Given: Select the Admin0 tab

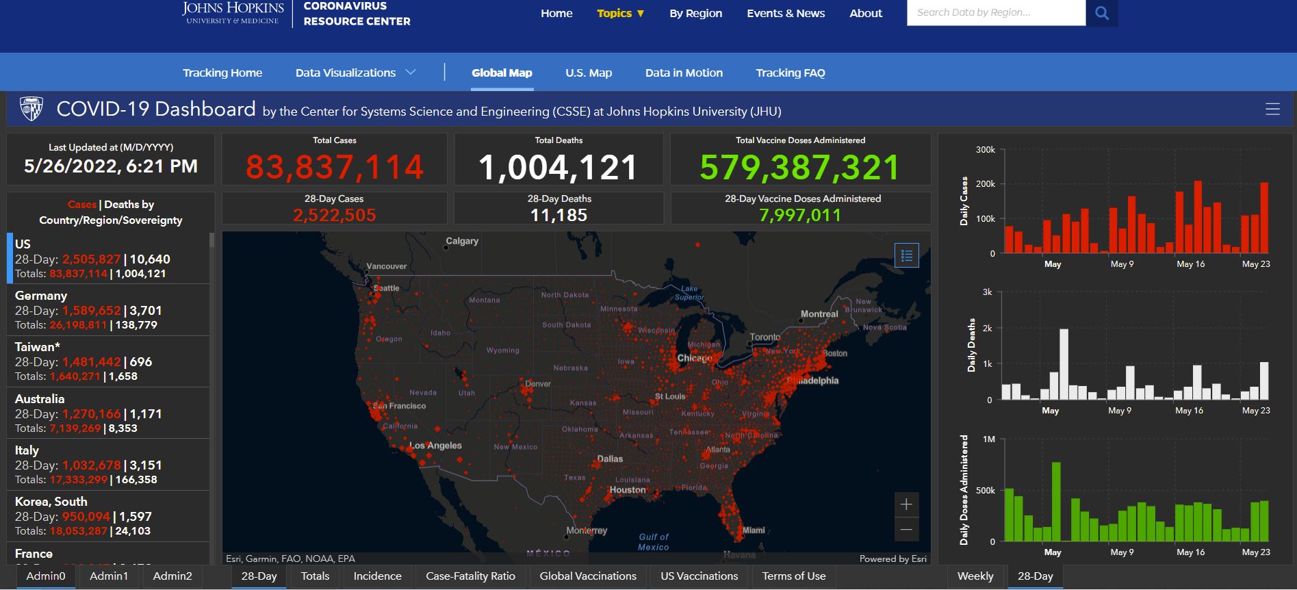Looking at the screenshot, I should tap(46, 576).
